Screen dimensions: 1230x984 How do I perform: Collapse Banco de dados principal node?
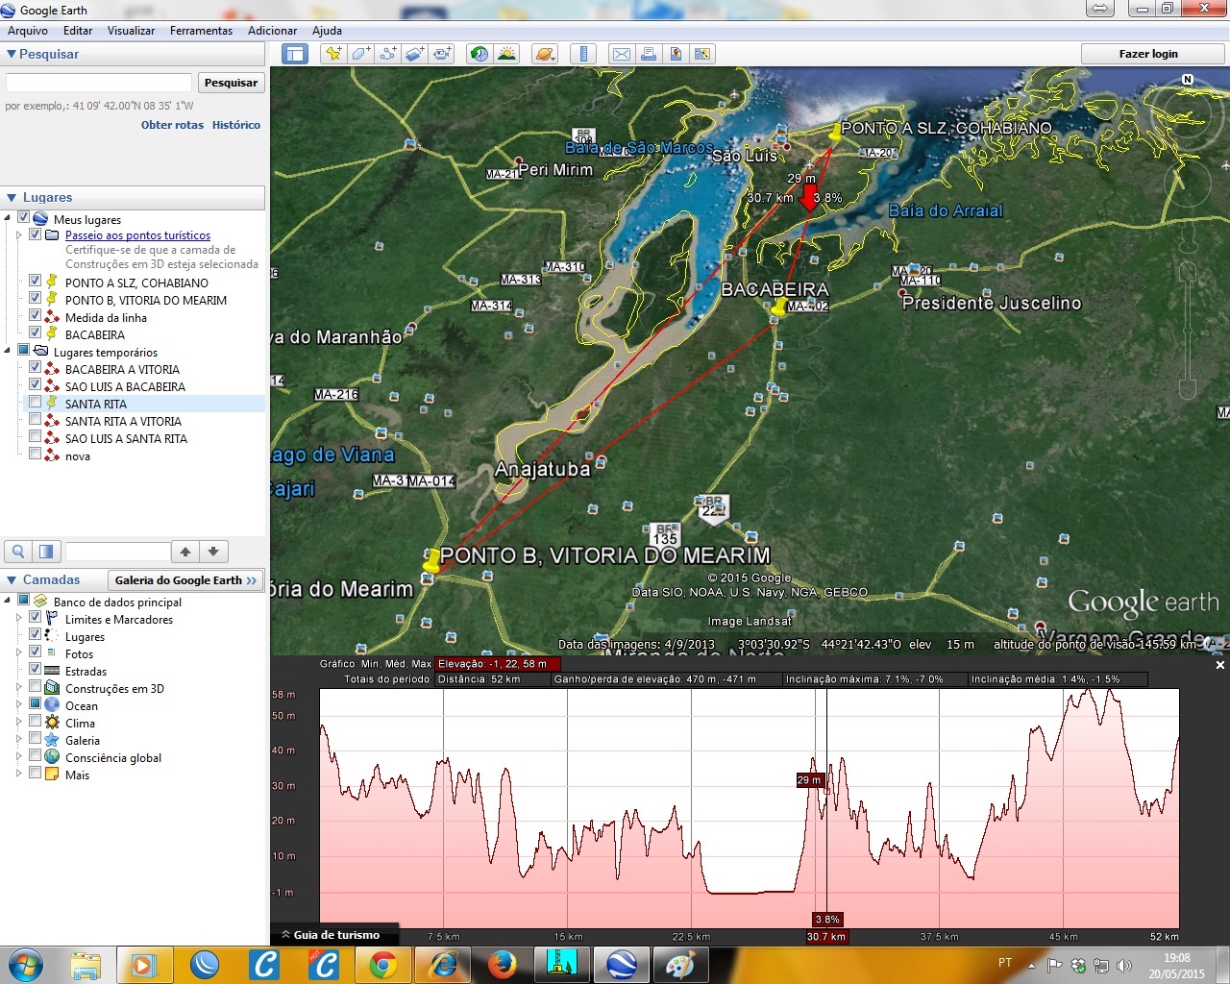(x=8, y=601)
